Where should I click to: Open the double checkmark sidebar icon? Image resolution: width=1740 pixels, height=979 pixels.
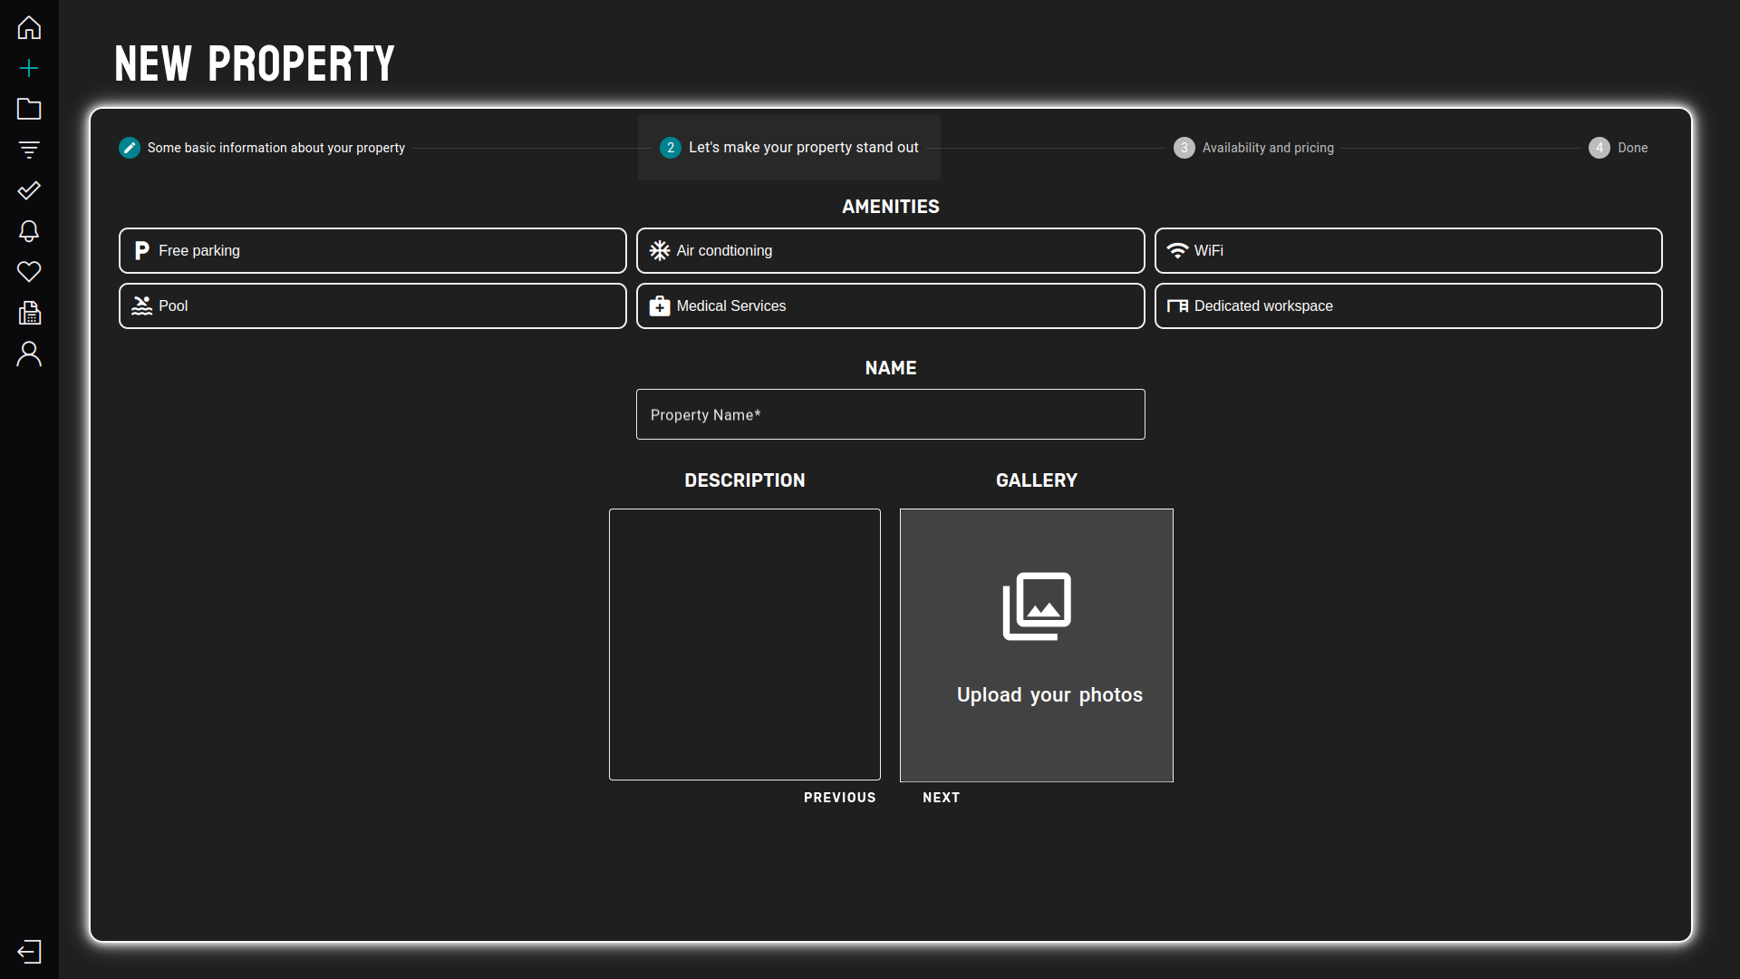[x=29, y=190]
